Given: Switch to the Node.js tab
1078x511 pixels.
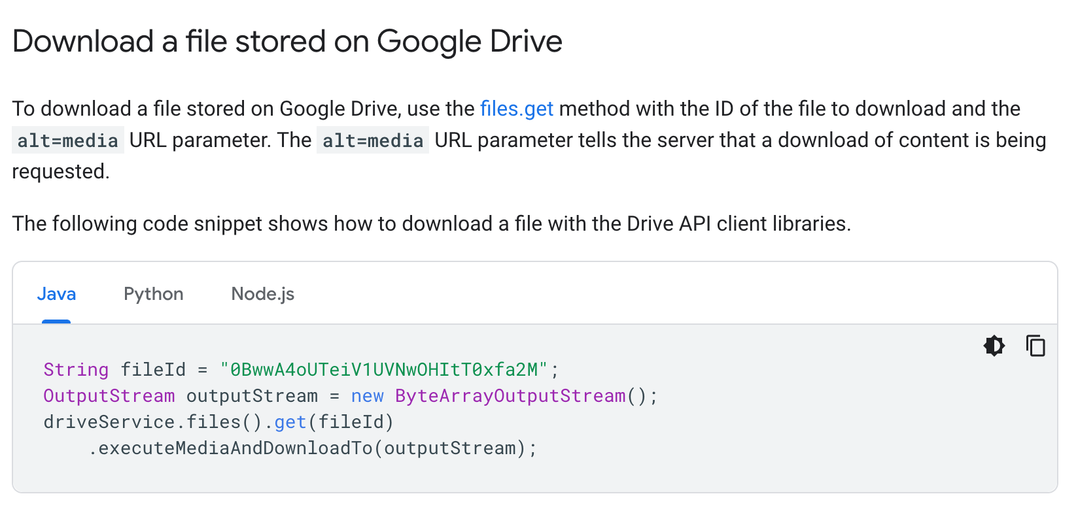Looking at the screenshot, I should point(263,294).
